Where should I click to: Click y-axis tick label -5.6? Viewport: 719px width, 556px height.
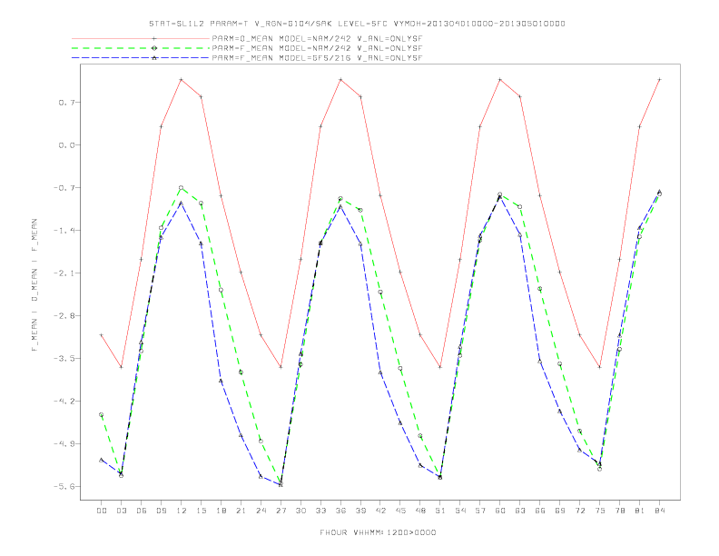coord(64,486)
